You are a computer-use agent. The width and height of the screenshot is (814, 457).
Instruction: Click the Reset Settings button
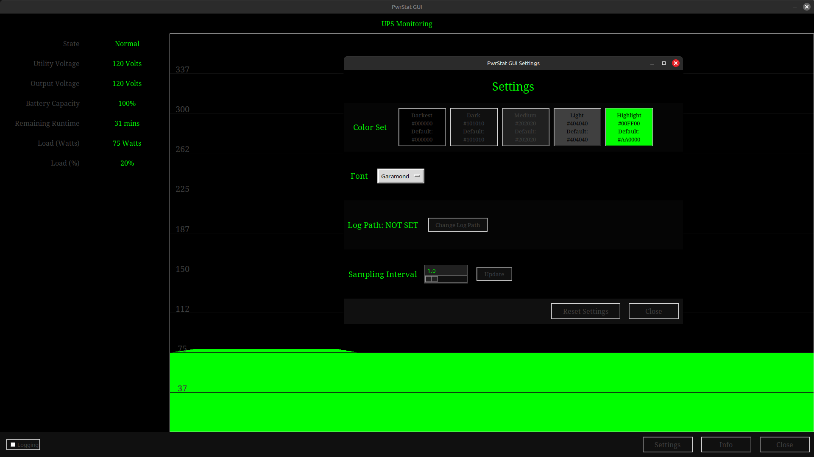[x=585, y=311]
